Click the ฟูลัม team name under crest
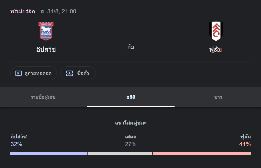261x168 pixels. (x=216, y=50)
